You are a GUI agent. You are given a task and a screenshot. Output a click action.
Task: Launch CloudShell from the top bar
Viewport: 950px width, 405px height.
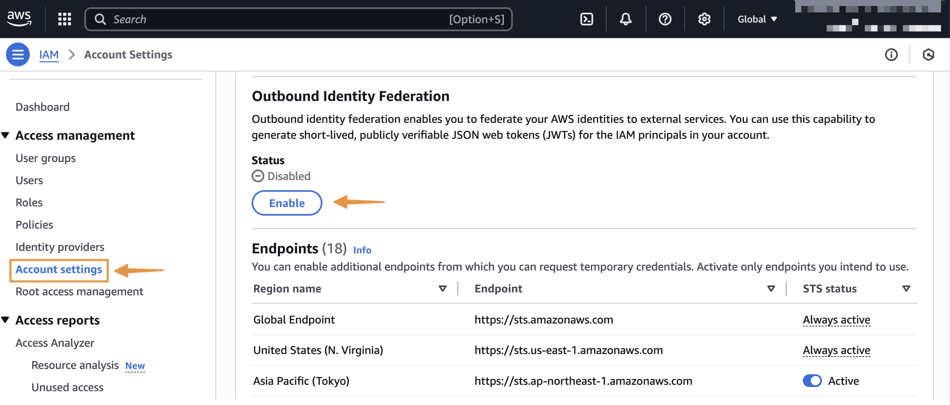587,19
